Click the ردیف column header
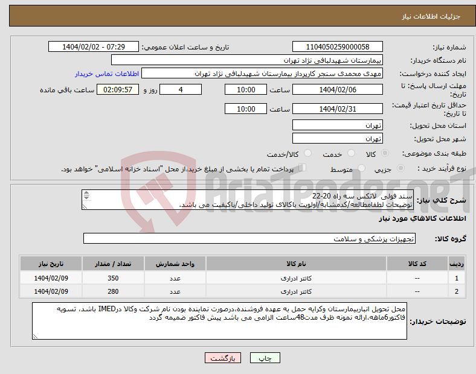This screenshot has height=374, width=476. (x=457, y=264)
